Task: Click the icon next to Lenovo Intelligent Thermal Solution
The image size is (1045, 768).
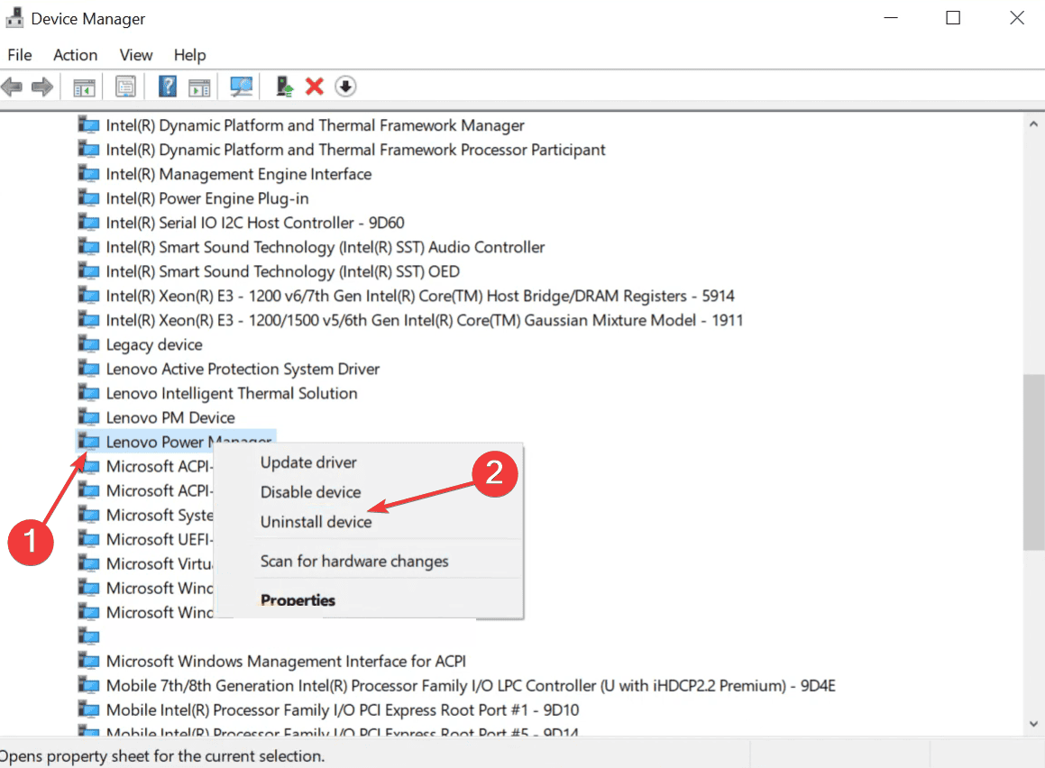Action: click(x=88, y=393)
